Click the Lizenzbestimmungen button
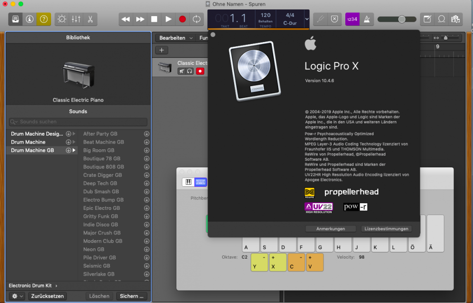Image resolution: width=473 pixels, height=303 pixels. (x=386, y=229)
